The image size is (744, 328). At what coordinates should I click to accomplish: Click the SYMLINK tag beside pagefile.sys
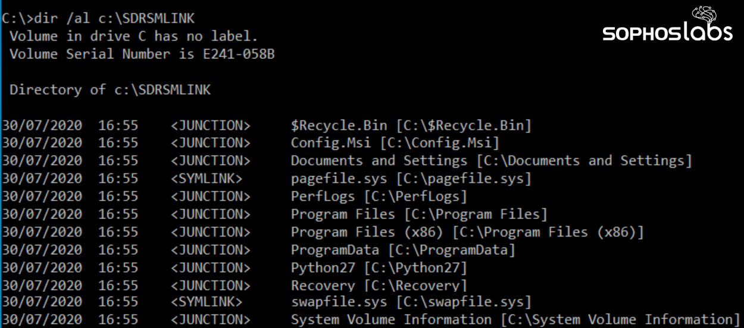(206, 179)
